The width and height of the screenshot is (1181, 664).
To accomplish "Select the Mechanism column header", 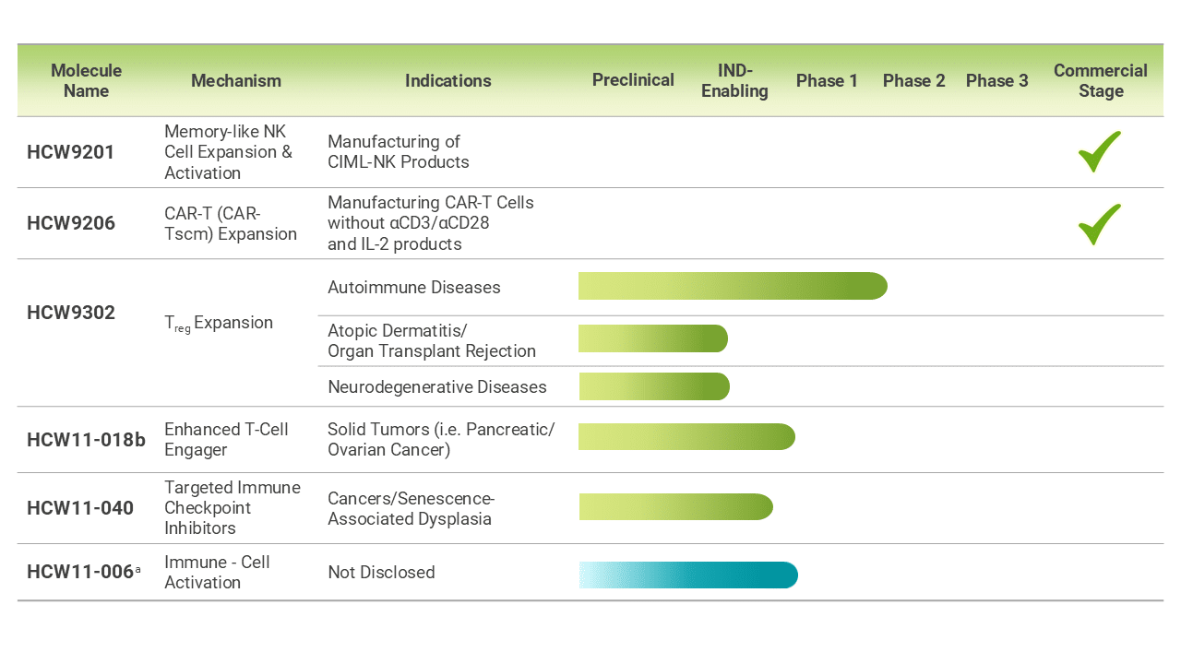I will click(x=236, y=81).
